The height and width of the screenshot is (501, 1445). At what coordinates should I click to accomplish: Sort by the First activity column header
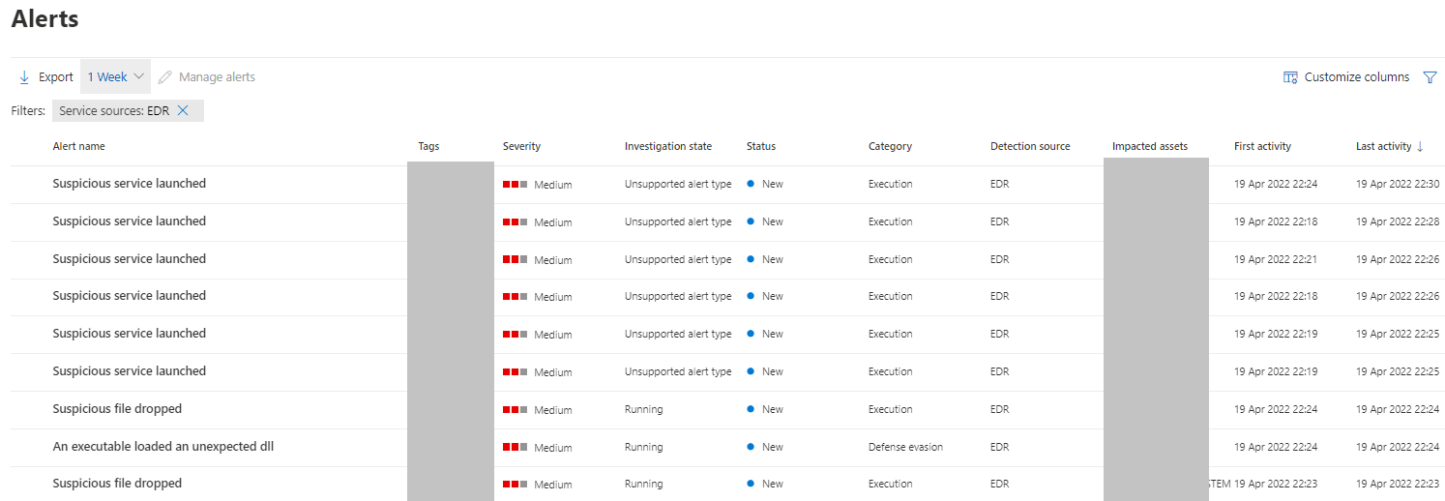tap(1262, 147)
